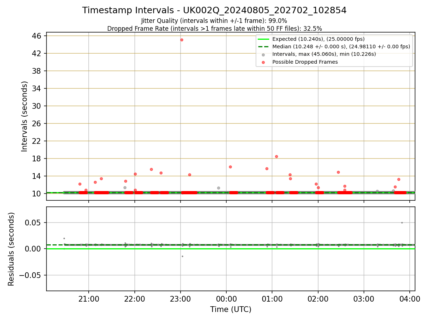Screen dimensions: 429x322
Task: Select the red dot near 18 seconds
Action: 276,156
